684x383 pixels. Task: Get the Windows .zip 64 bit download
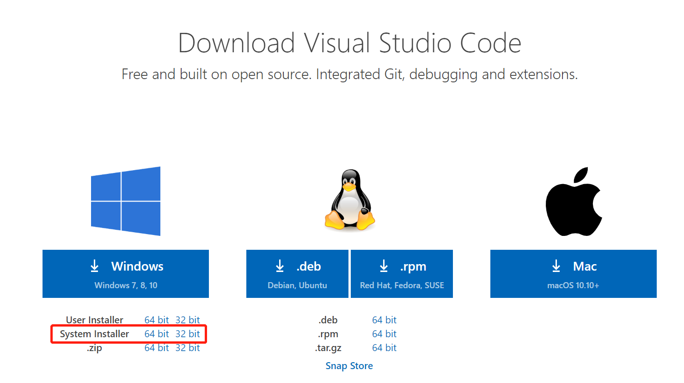coord(157,348)
